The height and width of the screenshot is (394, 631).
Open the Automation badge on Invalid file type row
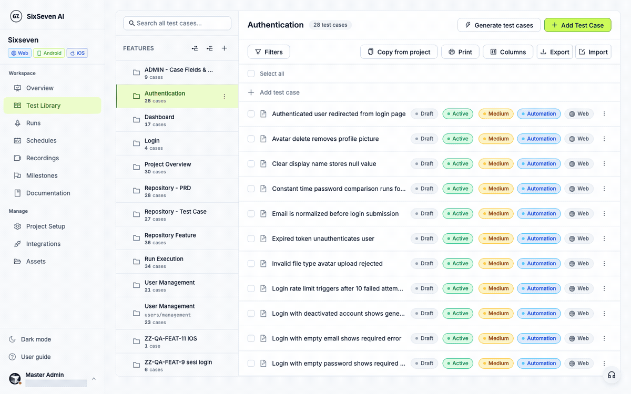click(539, 264)
